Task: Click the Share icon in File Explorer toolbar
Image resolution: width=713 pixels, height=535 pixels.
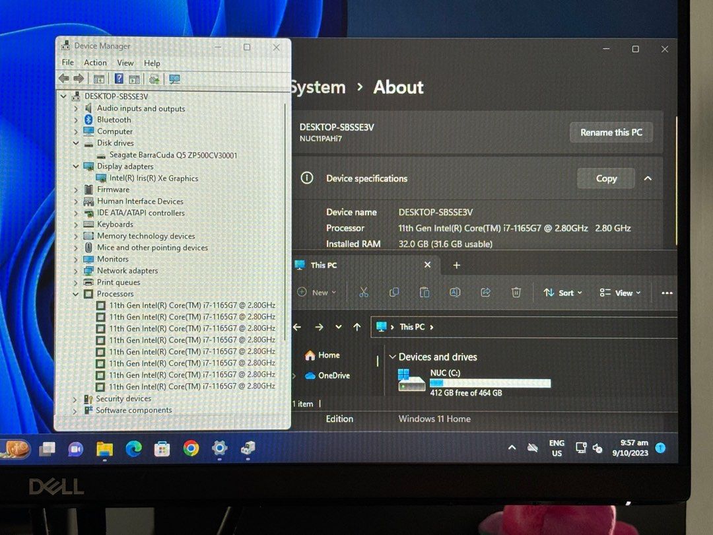Action: [486, 293]
